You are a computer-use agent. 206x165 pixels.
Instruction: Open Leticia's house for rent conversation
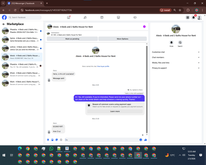pyautogui.click(x=22, y=48)
